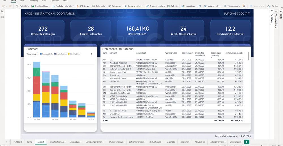The image size is (283, 146).
Task: Click the Recent sources icon
Action: click(x=125, y=6)
